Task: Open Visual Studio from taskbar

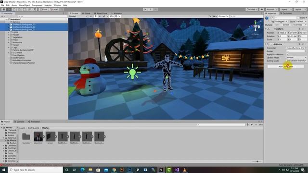Action: (x=177, y=170)
